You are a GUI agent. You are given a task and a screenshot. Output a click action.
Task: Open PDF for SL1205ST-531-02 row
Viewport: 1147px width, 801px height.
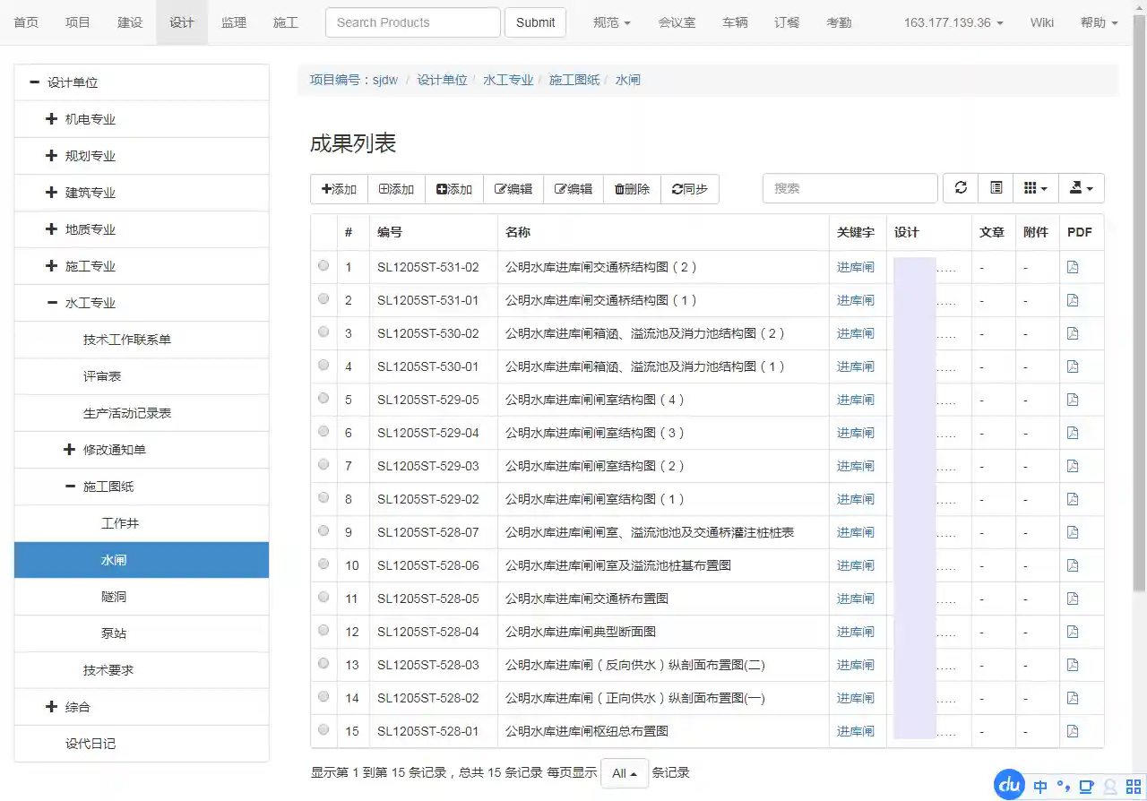pyautogui.click(x=1073, y=267)
